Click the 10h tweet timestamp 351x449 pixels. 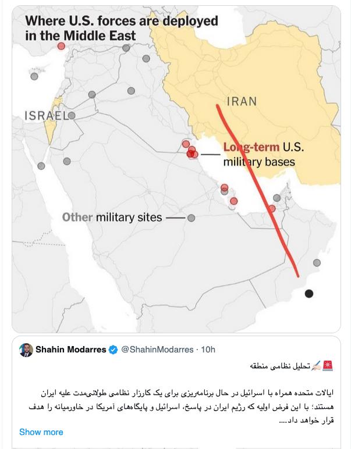[x=208, y=350]
